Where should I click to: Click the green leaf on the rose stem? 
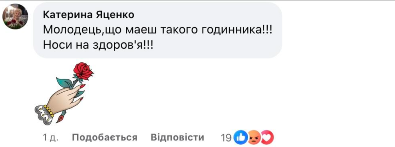(x=64, y=82)
